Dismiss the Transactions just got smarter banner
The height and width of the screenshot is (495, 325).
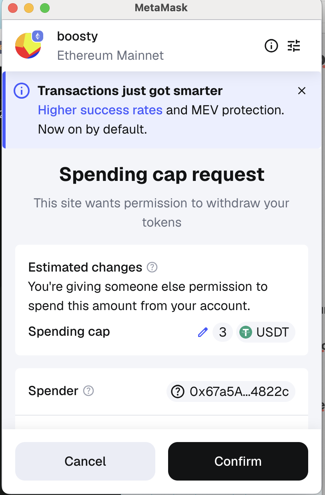coord(302,91)
